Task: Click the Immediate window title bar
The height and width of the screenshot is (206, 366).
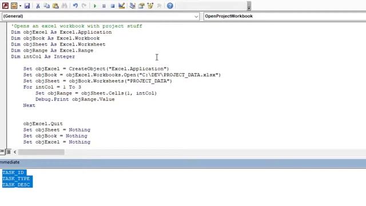Action: click(183, 163)
